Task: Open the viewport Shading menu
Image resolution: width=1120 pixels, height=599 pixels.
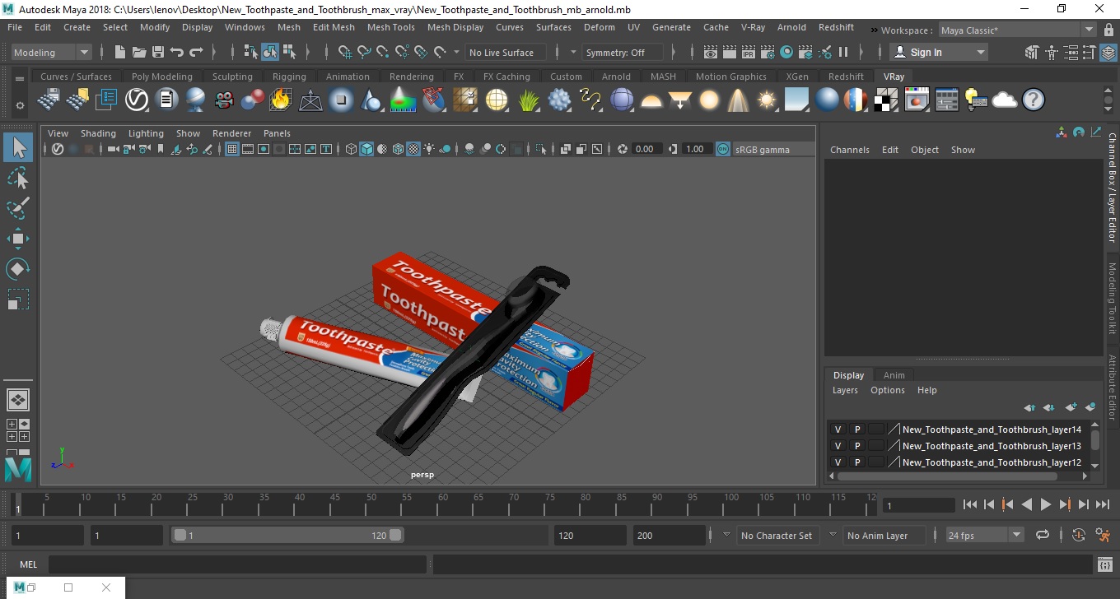Action: [98, 133]
